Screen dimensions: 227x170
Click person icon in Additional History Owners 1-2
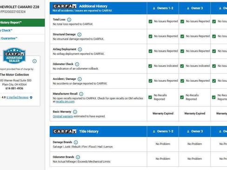tap(154, 8)
